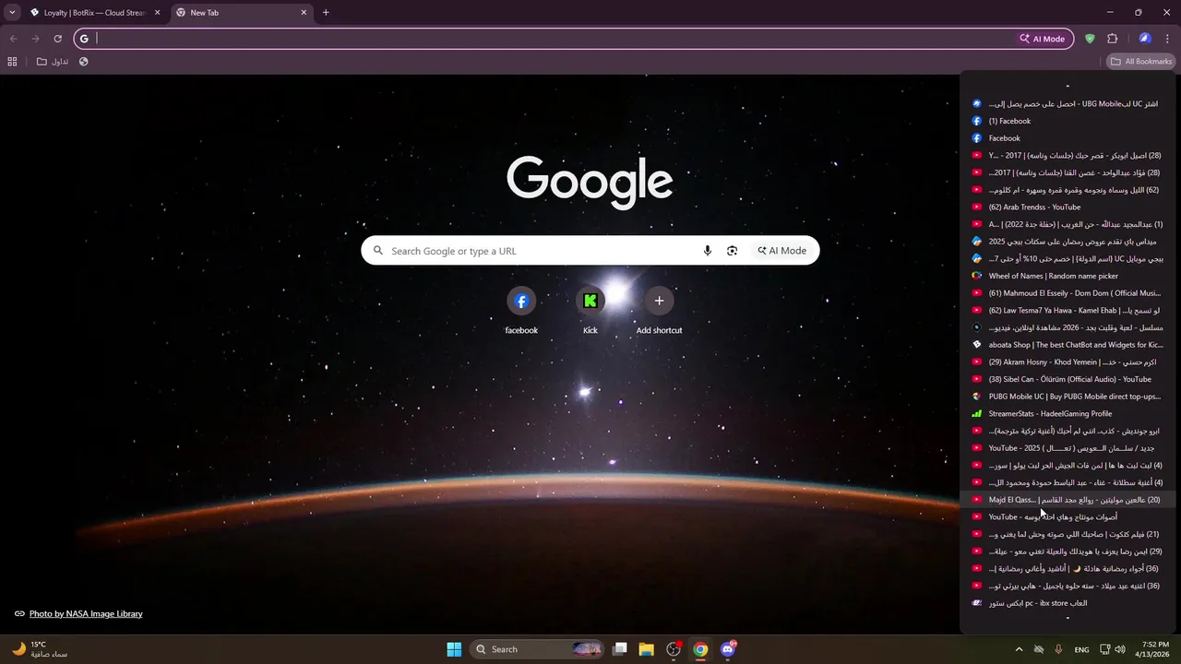Screen dimensions: 1181x664
Task: Select the New Tab tab
Action: pyautogui.click(x=243, y=13)
